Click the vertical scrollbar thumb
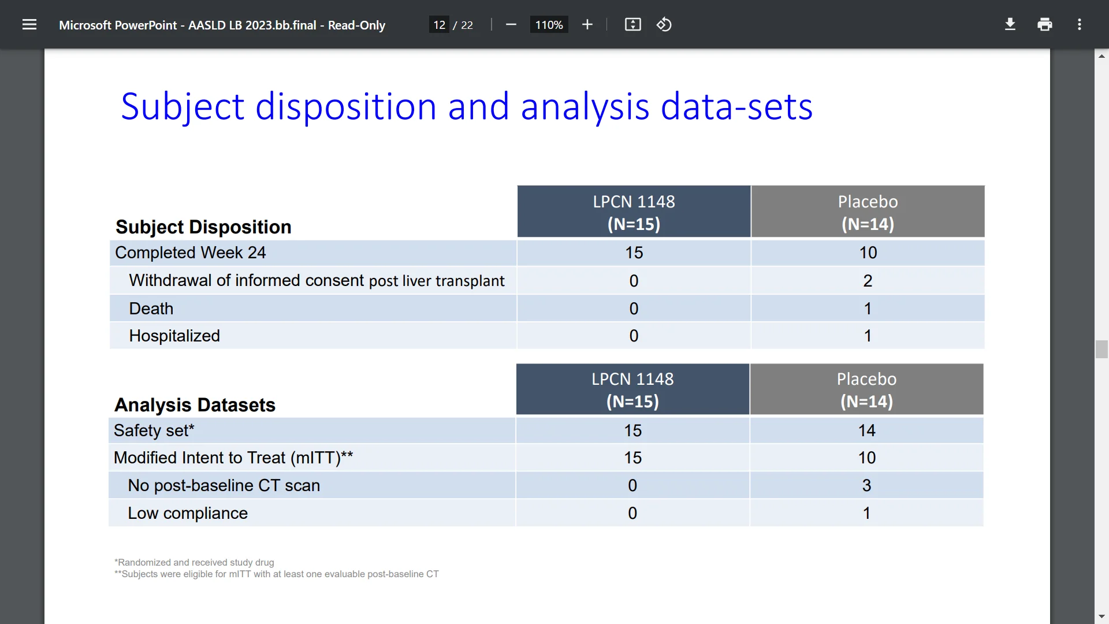 (1101, 350)
